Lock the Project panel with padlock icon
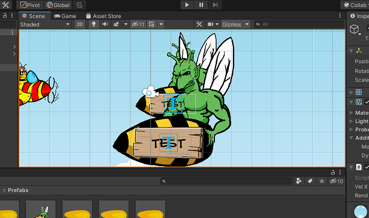 pyautogui.click(x=333, y=173)
